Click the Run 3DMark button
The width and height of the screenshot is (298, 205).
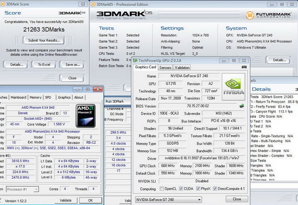[x=117, y=101]
